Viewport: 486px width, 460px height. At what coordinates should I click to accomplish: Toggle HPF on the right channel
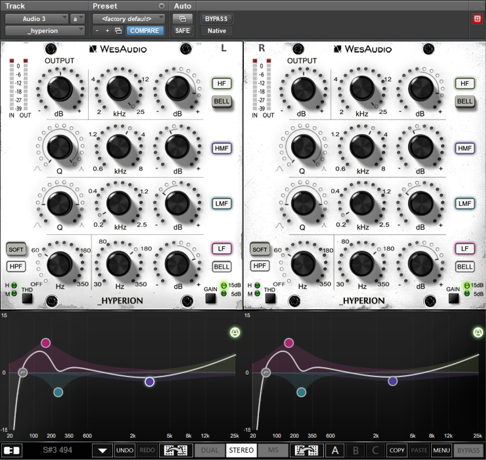(x=259, y=266)
